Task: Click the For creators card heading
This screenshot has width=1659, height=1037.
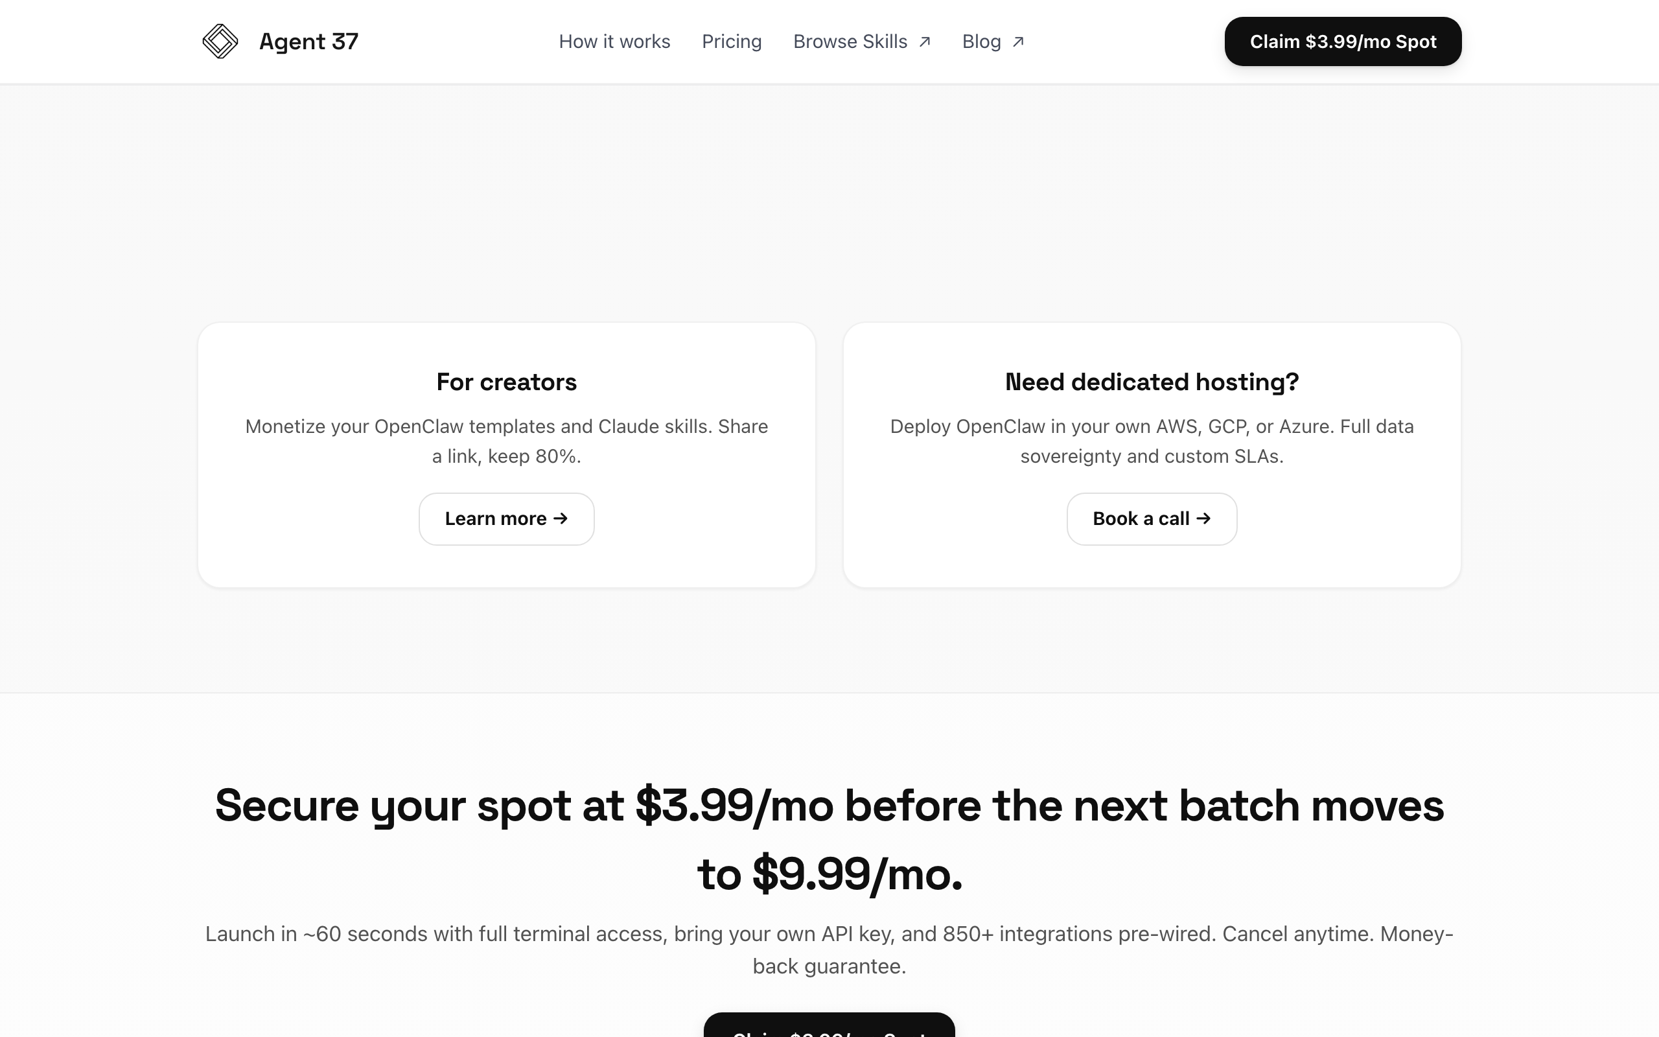Action: pyautogui.click(x=507, y=382)
